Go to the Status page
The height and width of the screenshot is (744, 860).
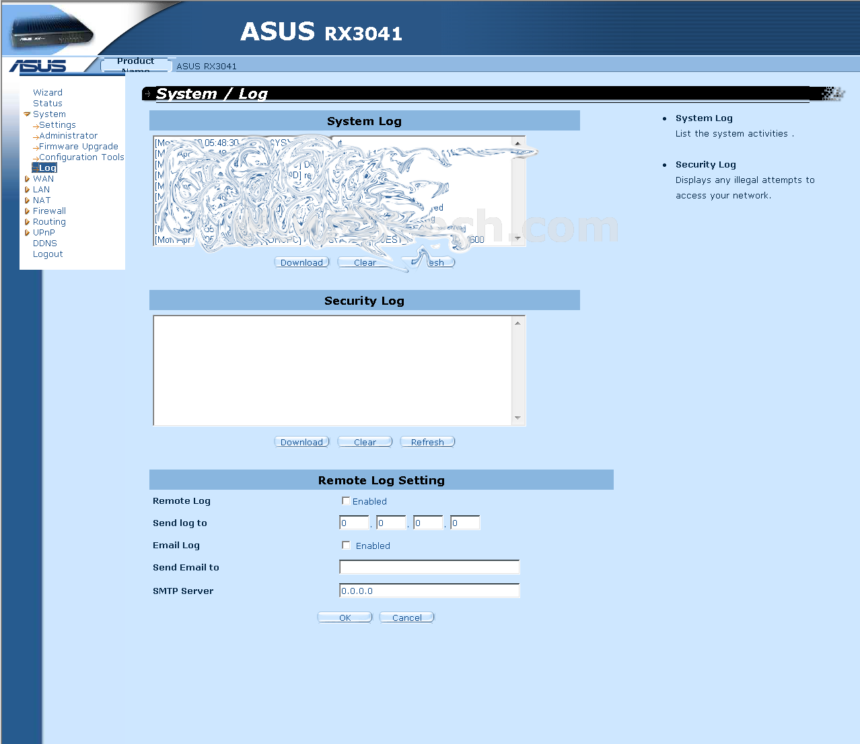[x=48, y=104]
